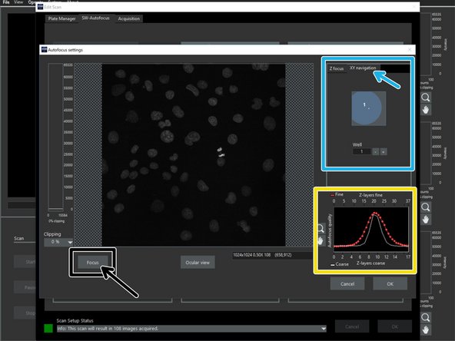Select the SW-Autofocus tab
This screenshot has height=341, width=455.
coord(95,18)
